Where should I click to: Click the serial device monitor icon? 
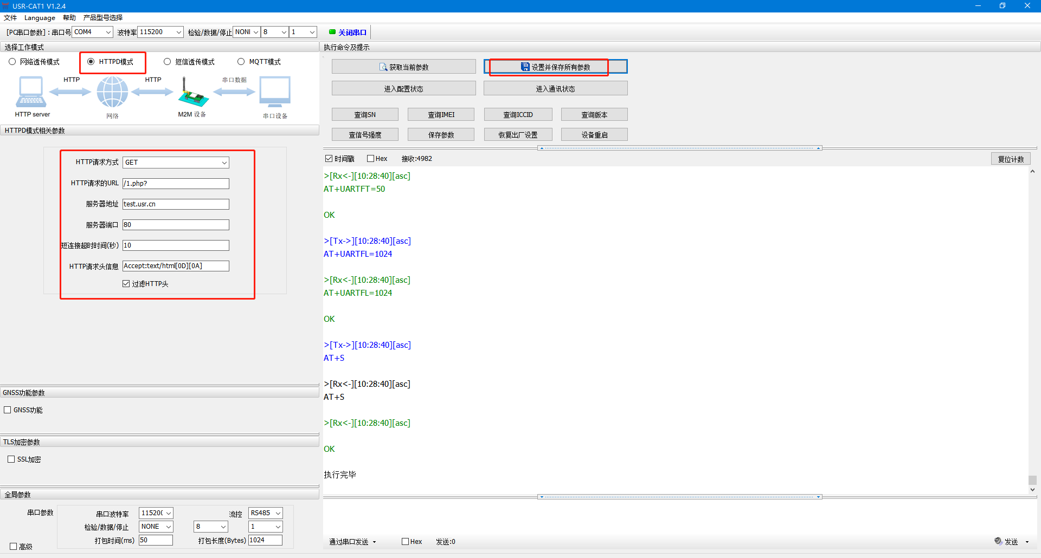pyautogui.click(x=275, y=92)
